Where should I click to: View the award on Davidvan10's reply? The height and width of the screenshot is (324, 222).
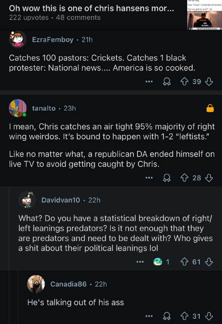click(x=161, y=262)
